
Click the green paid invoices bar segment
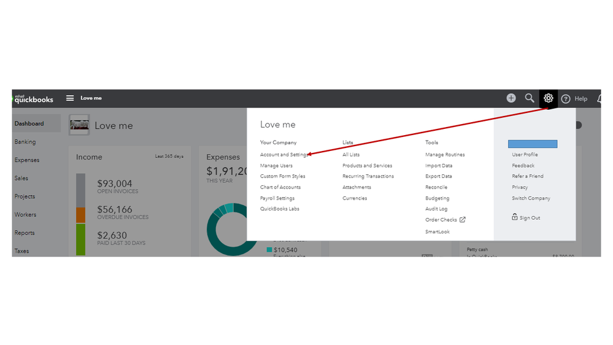click(80, 239)
